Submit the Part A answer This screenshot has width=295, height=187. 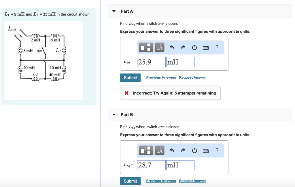130,78
